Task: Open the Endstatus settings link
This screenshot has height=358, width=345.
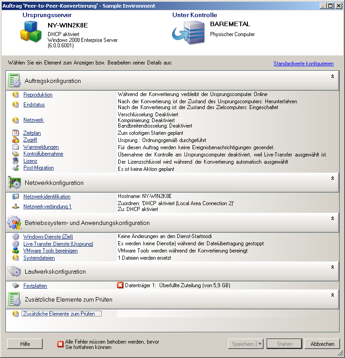Action: (34, 105)
